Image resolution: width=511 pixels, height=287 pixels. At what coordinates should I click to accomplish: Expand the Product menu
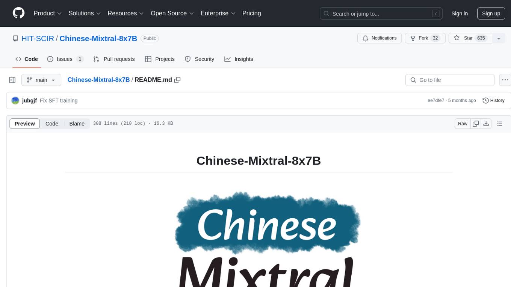48,13
